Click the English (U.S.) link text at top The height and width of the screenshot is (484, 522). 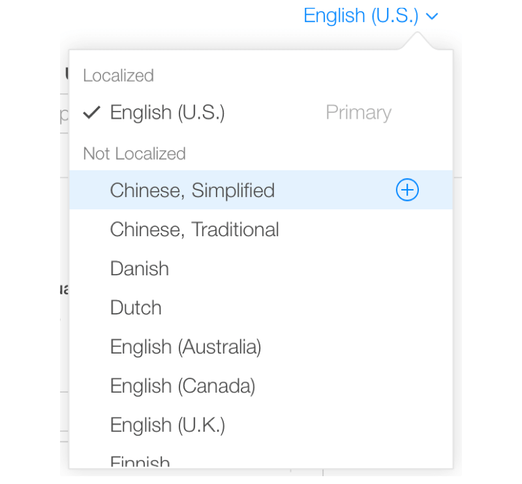[x=361, y=16]
